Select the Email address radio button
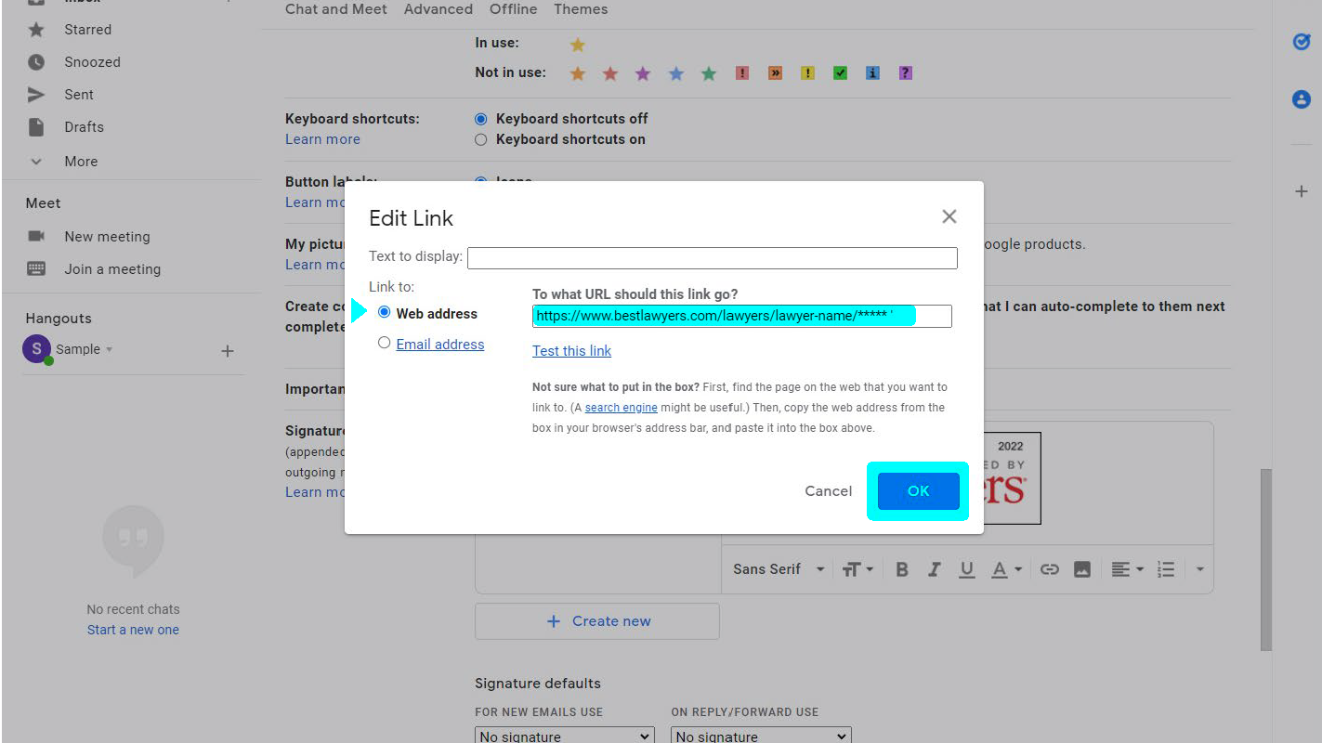Image resolution: width=1322 pixels, height=743 pixels. pos(384,343)
